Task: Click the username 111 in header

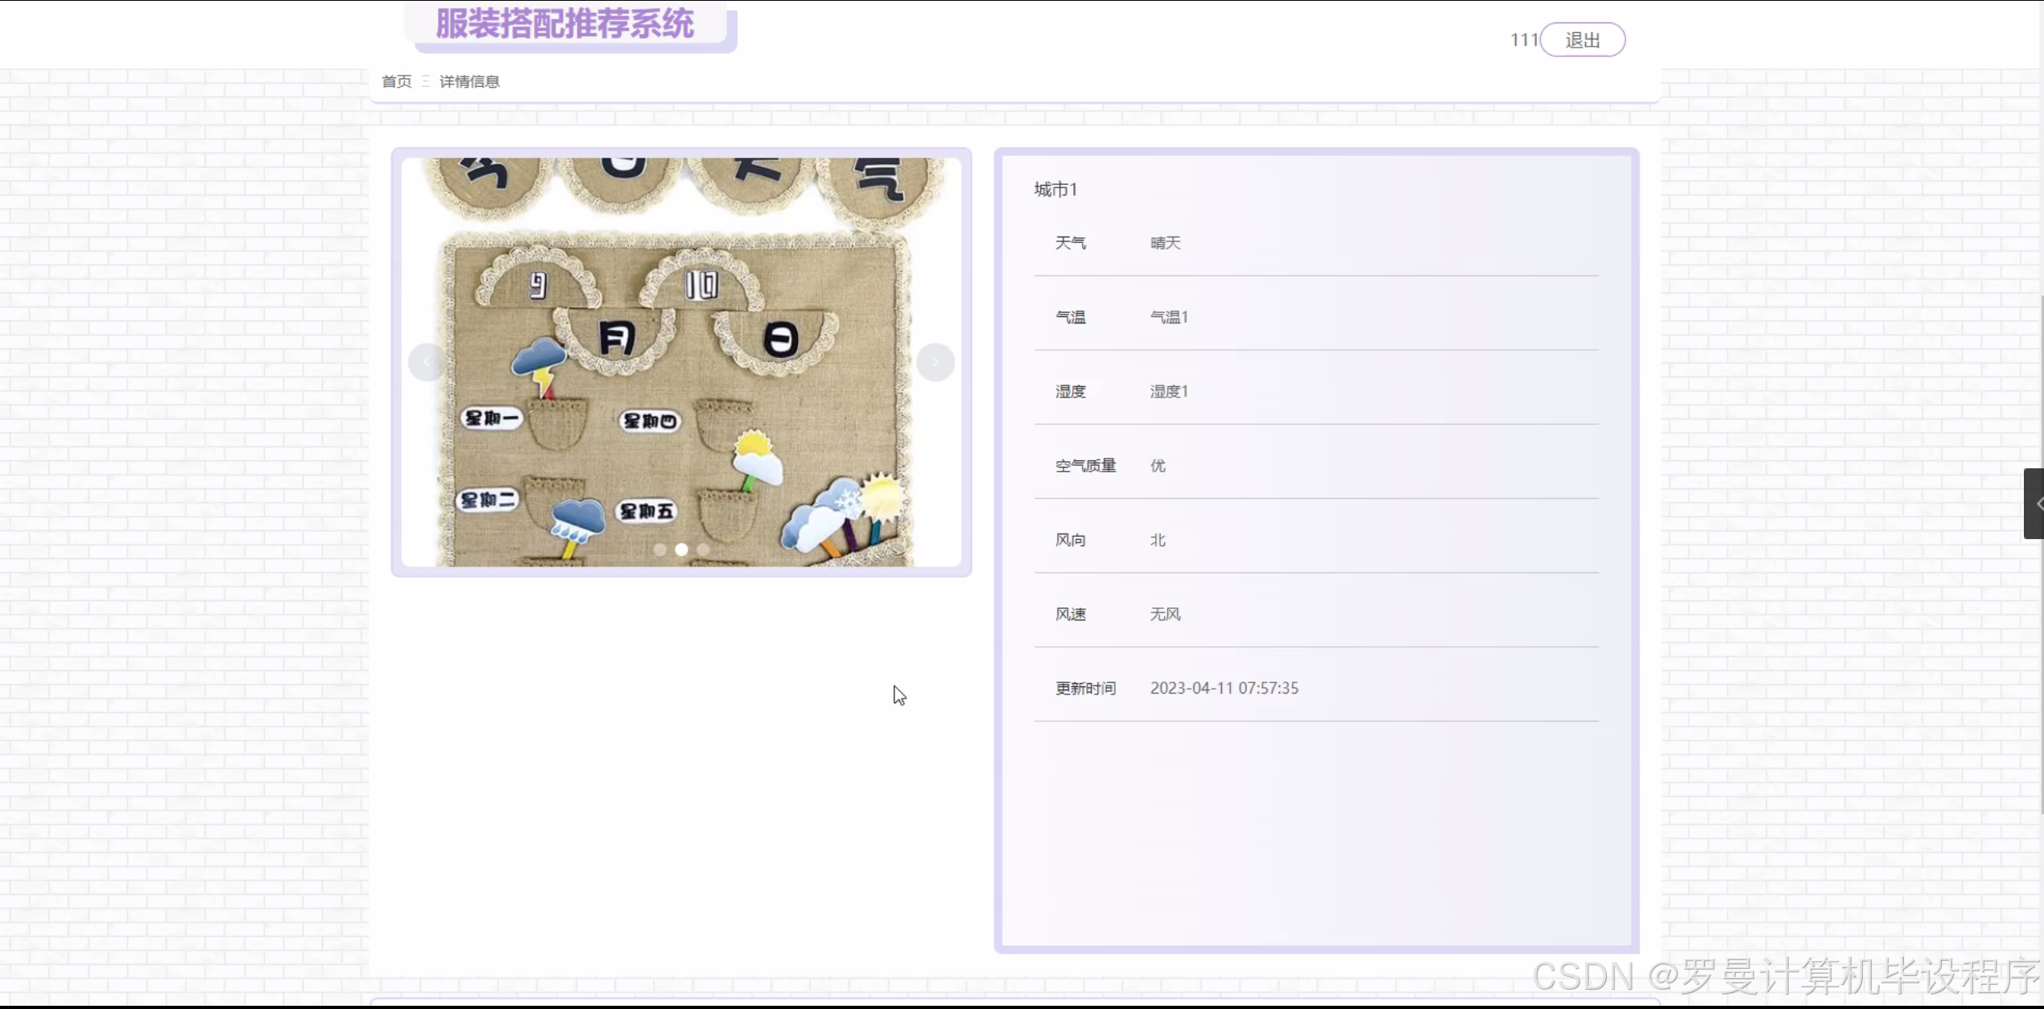Action: 1523,40
